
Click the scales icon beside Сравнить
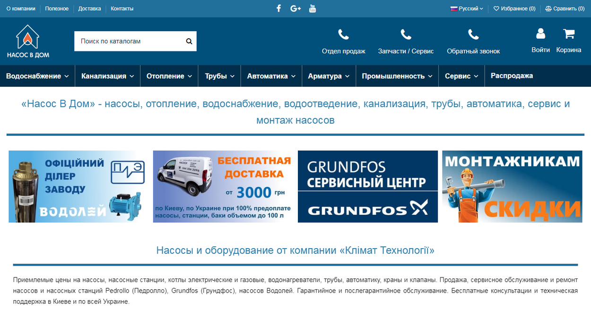[548, 8]
